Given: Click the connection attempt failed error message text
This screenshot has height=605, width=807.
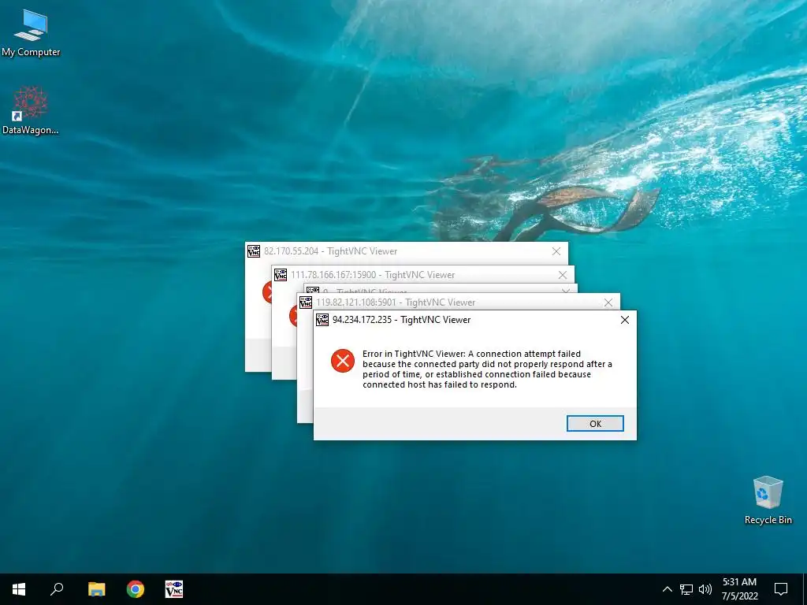Looking at the screenshot, I should click(487, 369).
